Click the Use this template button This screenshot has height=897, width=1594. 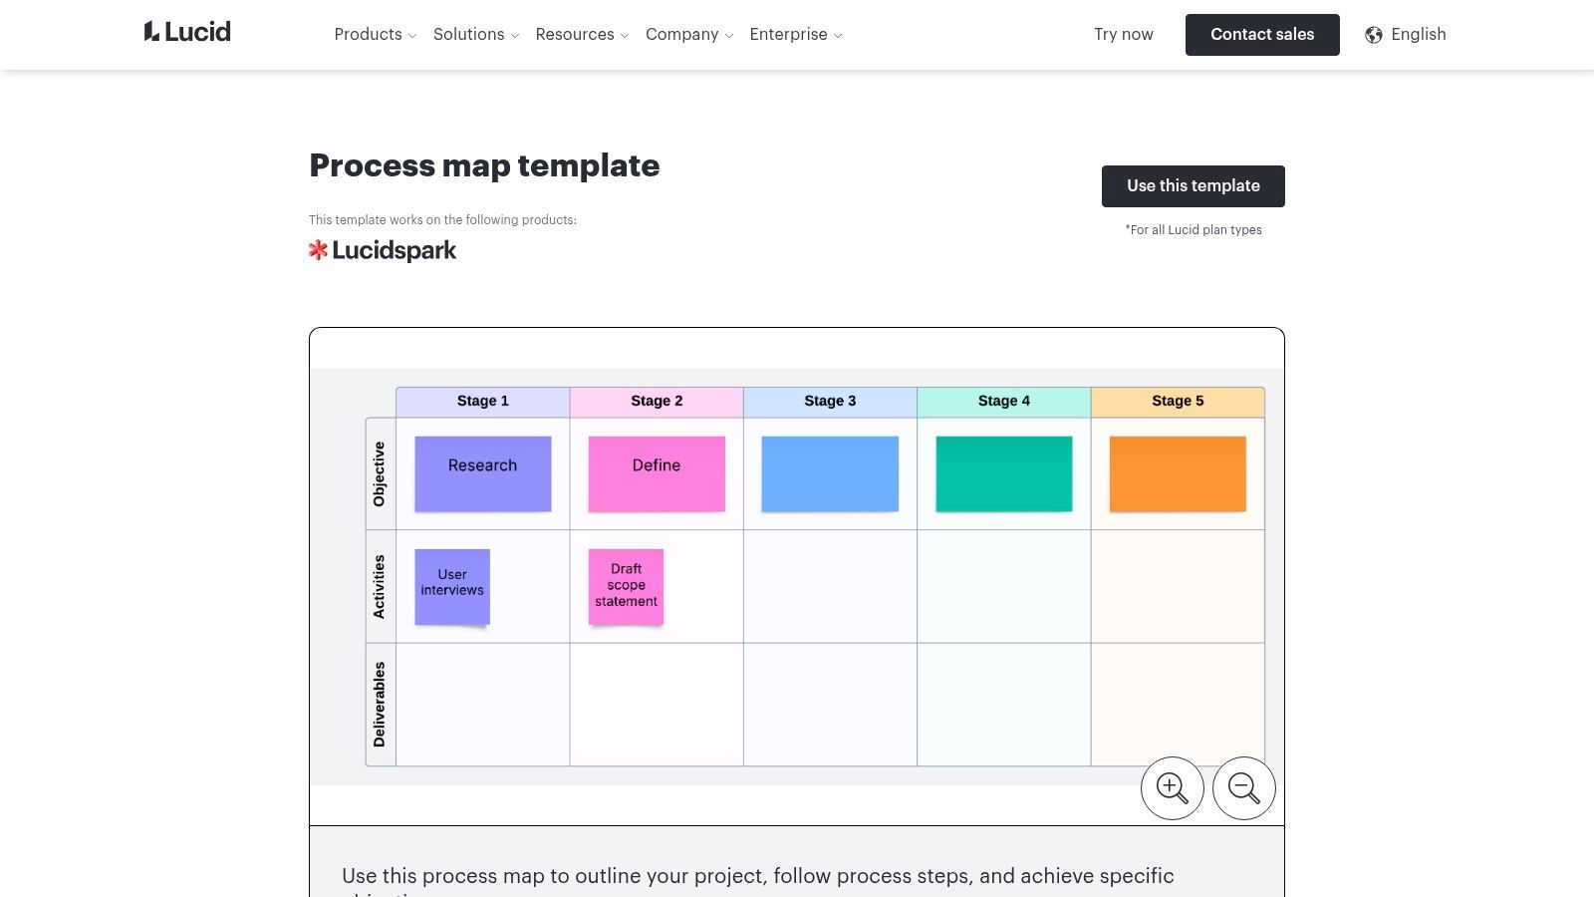pos(1193,185)
